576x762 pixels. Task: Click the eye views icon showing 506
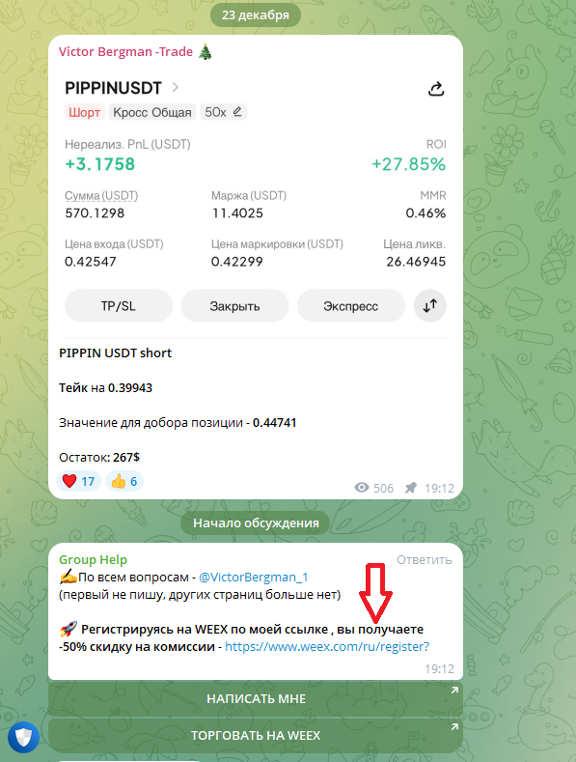pyautogui.click(x=362, y=488)
